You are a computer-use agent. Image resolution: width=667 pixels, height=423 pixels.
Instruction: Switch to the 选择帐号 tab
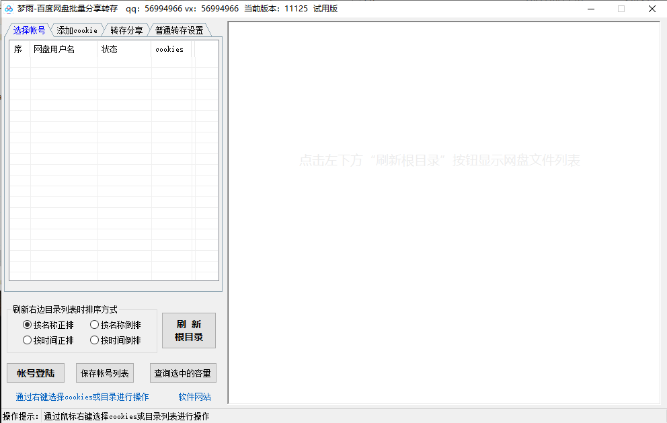coord(29,30)
